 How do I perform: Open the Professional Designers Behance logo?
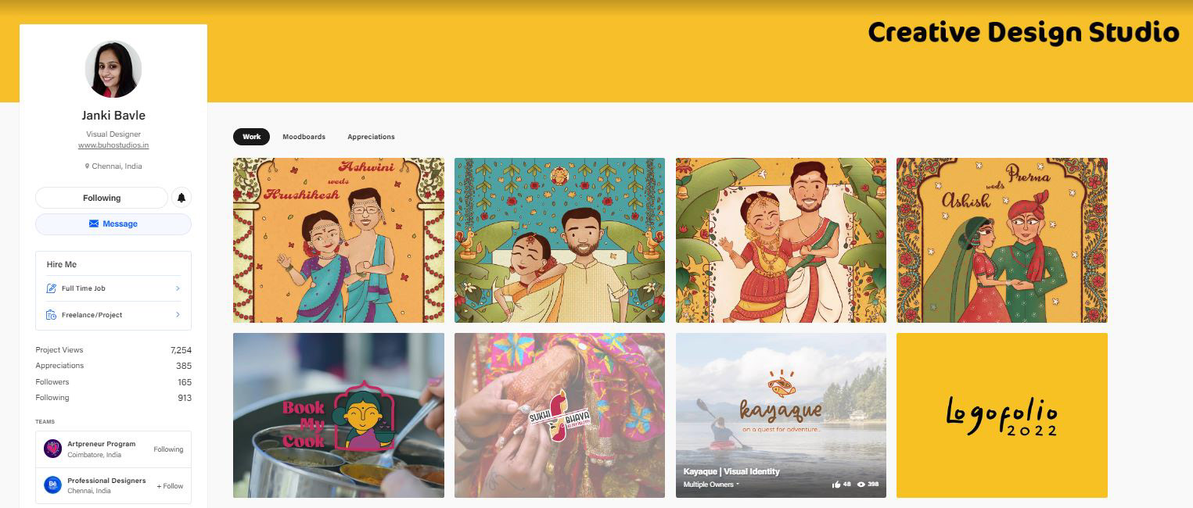[x=52, y=485]
